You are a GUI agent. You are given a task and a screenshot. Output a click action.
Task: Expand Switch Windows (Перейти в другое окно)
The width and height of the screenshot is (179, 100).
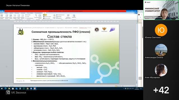click(68, 16)
